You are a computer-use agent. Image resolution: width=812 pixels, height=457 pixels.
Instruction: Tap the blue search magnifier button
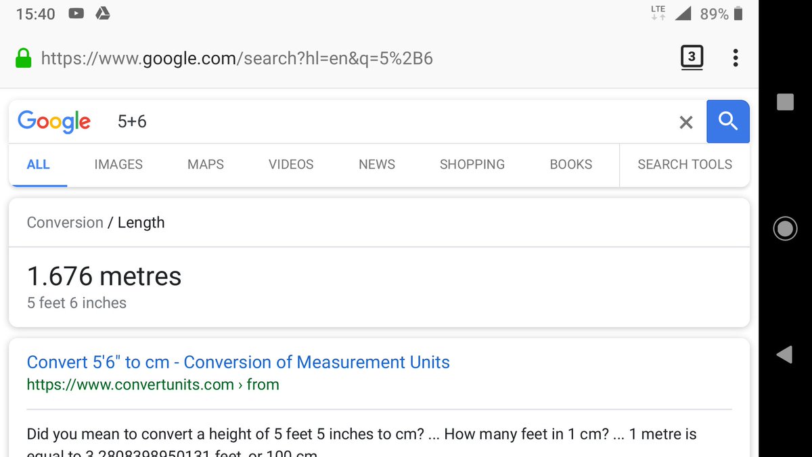727,122
